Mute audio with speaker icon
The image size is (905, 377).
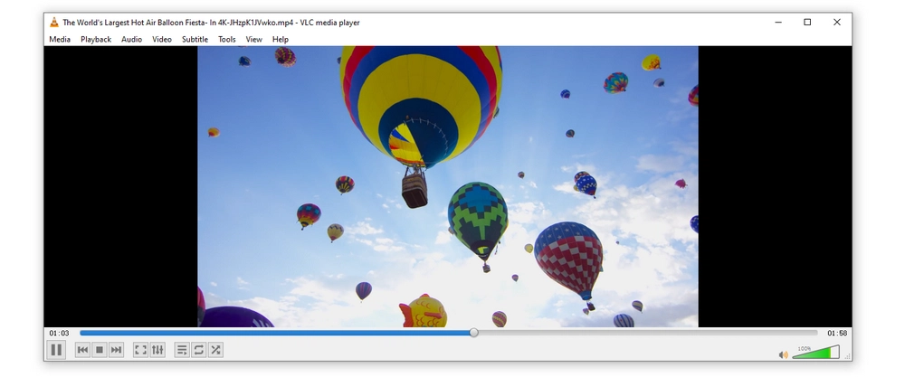pos(783,354)
